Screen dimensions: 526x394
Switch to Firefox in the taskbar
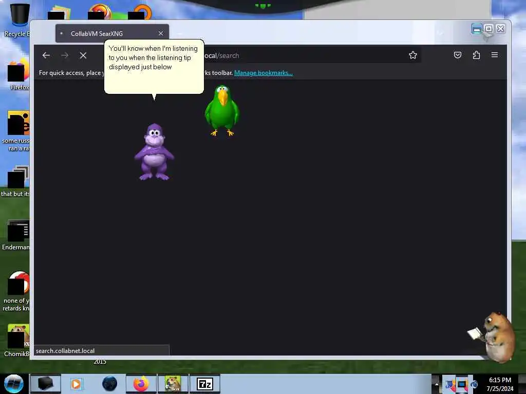click(141, 384)
